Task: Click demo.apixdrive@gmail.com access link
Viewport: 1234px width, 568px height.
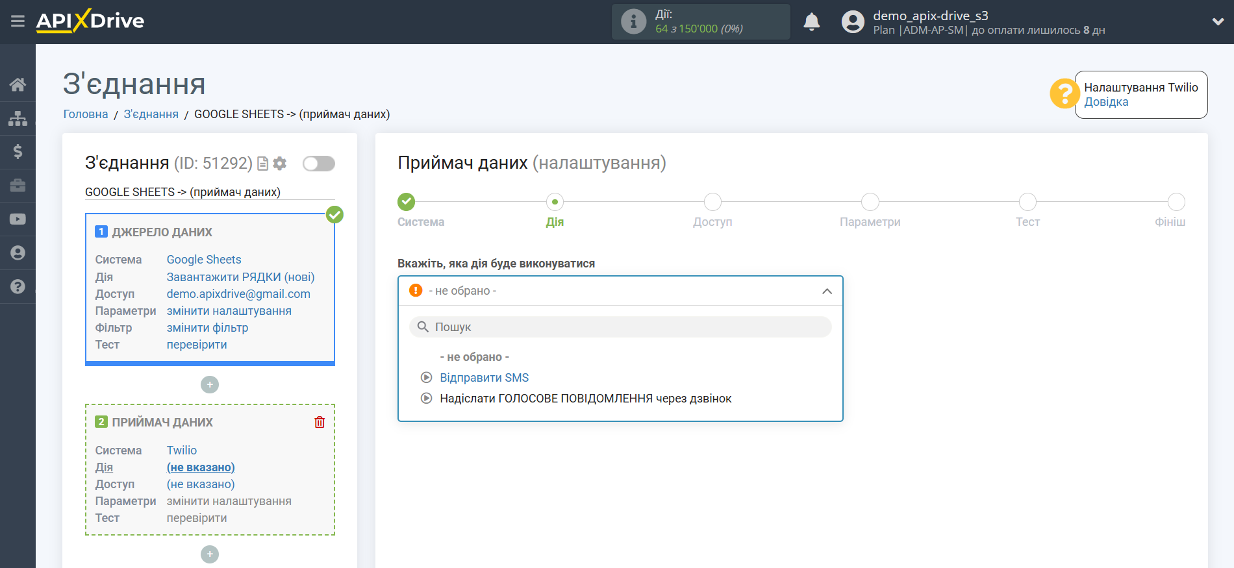Action: (238, 294)
